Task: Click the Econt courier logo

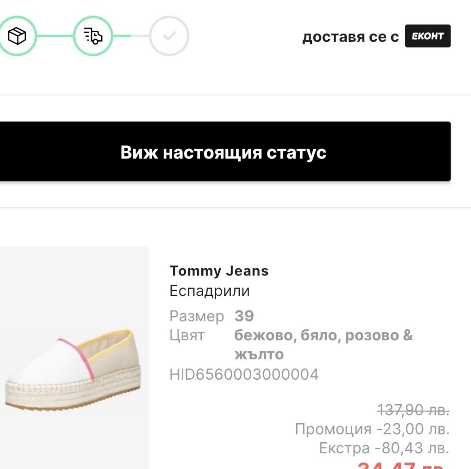Action: click(x=427, y=36)
